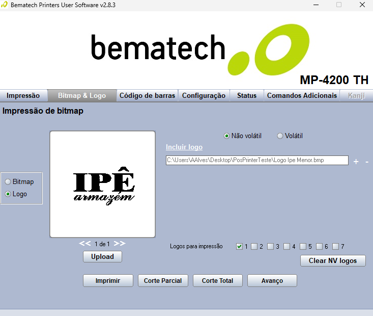Select the Bitmap & Logo tab
373x316 pixels.
[x=82, y=95]
